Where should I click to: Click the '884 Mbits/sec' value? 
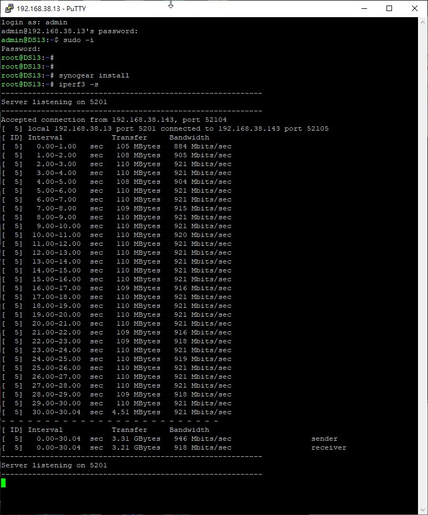coord(203,147)
